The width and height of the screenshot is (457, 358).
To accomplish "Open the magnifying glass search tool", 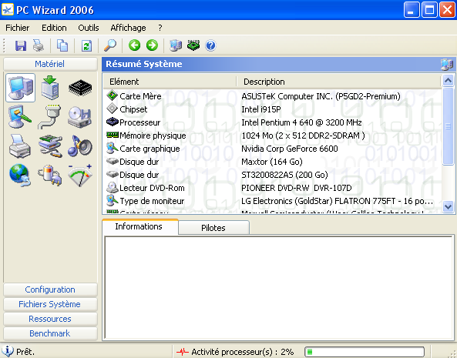I will tap(110, 45).
